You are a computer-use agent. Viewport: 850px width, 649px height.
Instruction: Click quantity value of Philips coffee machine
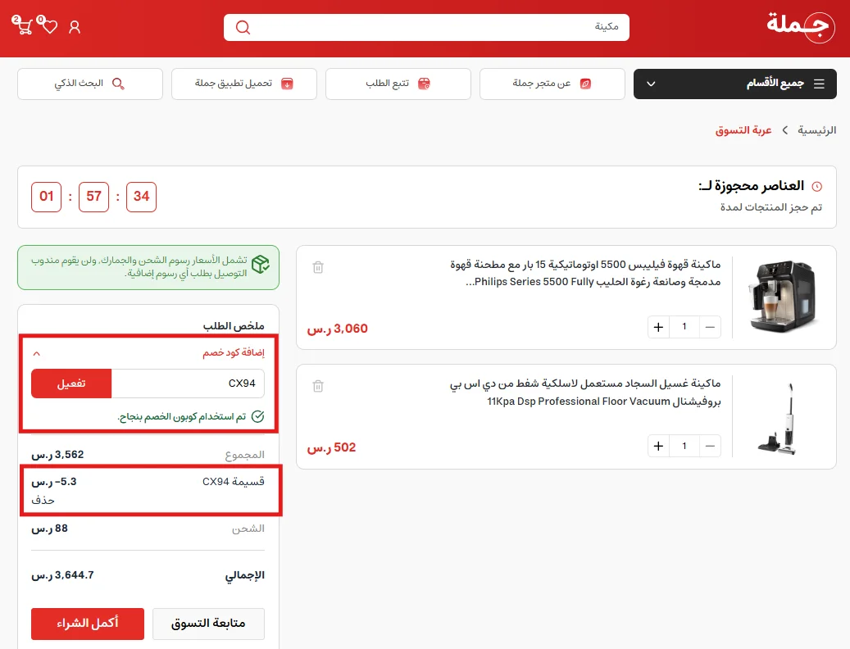tap(684, 327)
